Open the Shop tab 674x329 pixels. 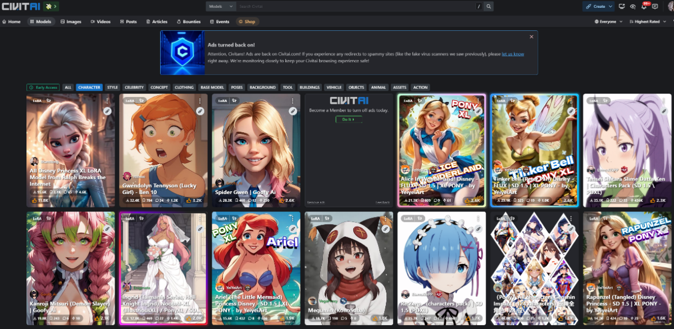coord(247,22)
